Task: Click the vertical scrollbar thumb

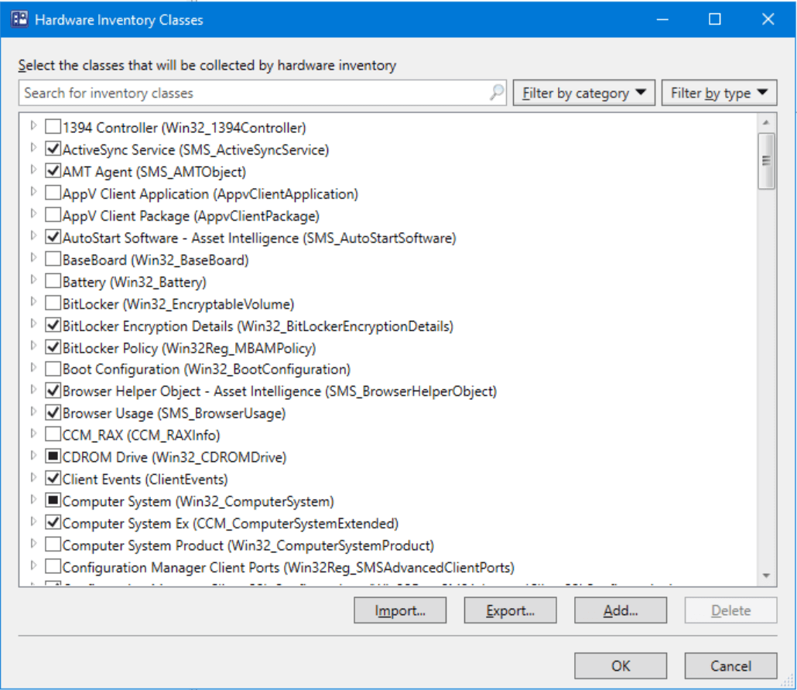Action: pyautogui.click(x=766, y=161)
